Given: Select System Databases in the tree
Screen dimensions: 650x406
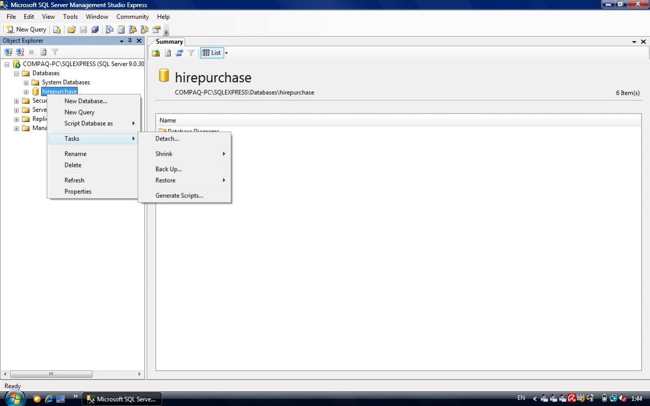Looking at the screenshot, I should (x=66, y=82).
